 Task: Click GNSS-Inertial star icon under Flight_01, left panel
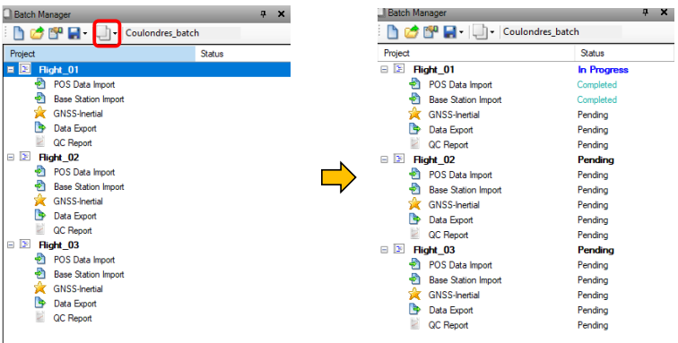tap(40, 113)
